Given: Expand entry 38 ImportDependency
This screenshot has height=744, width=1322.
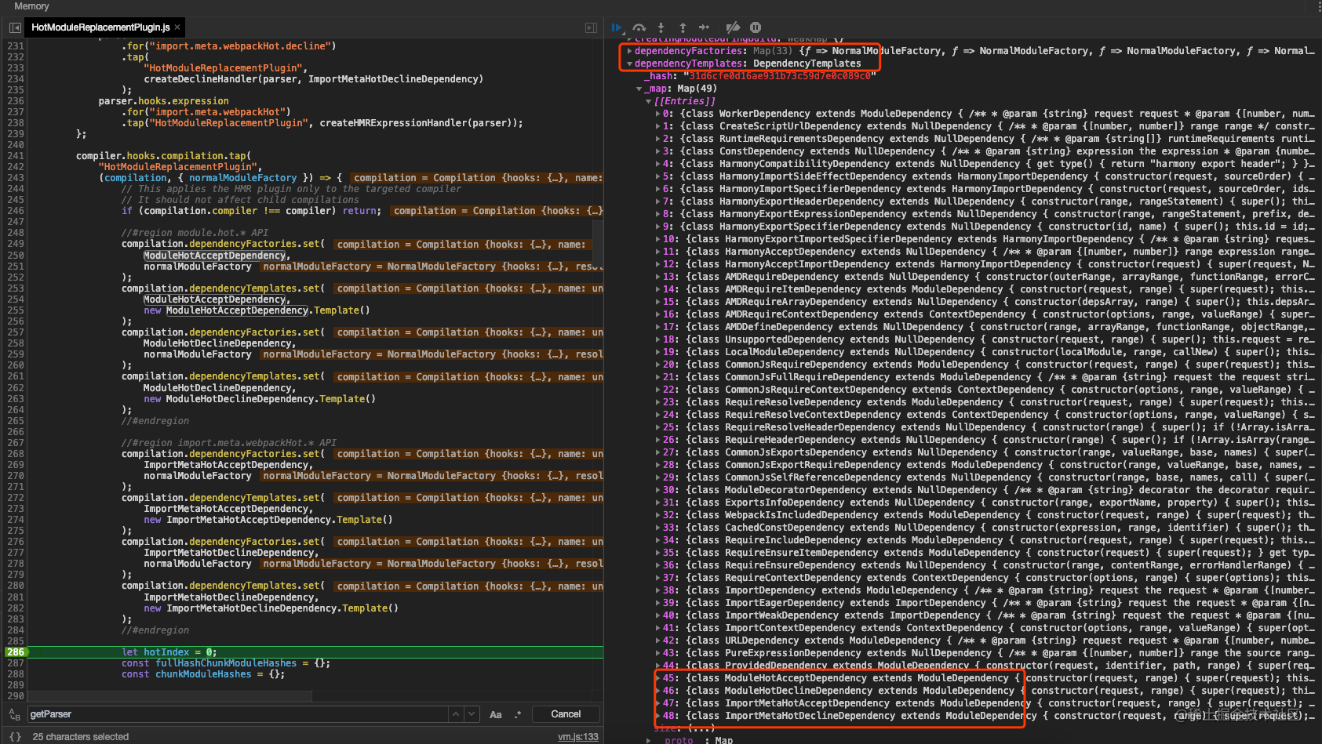Looking at the screenshot, I should (657, 590).
